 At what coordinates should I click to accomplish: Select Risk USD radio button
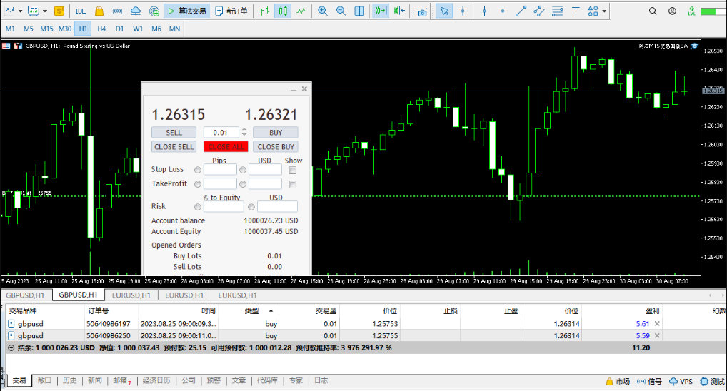coord(251,207)
